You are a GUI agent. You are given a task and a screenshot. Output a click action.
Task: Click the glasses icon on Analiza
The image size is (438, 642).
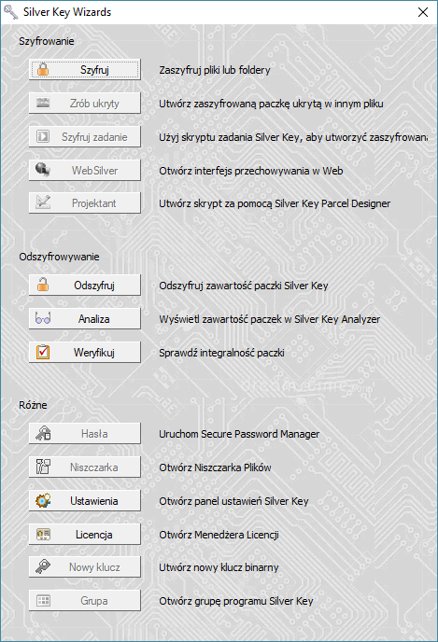43,318
